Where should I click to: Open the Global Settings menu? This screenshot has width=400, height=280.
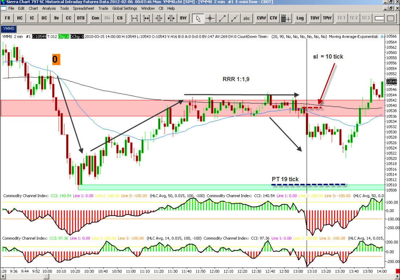click(x=125, y=8)
